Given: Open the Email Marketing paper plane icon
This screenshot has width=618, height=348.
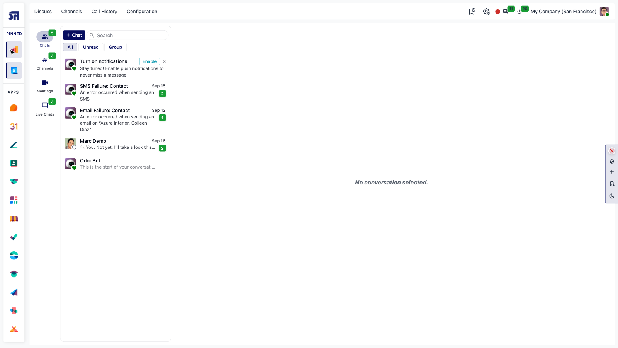Looking at the screenshot, I should click(x=14, y=292).
